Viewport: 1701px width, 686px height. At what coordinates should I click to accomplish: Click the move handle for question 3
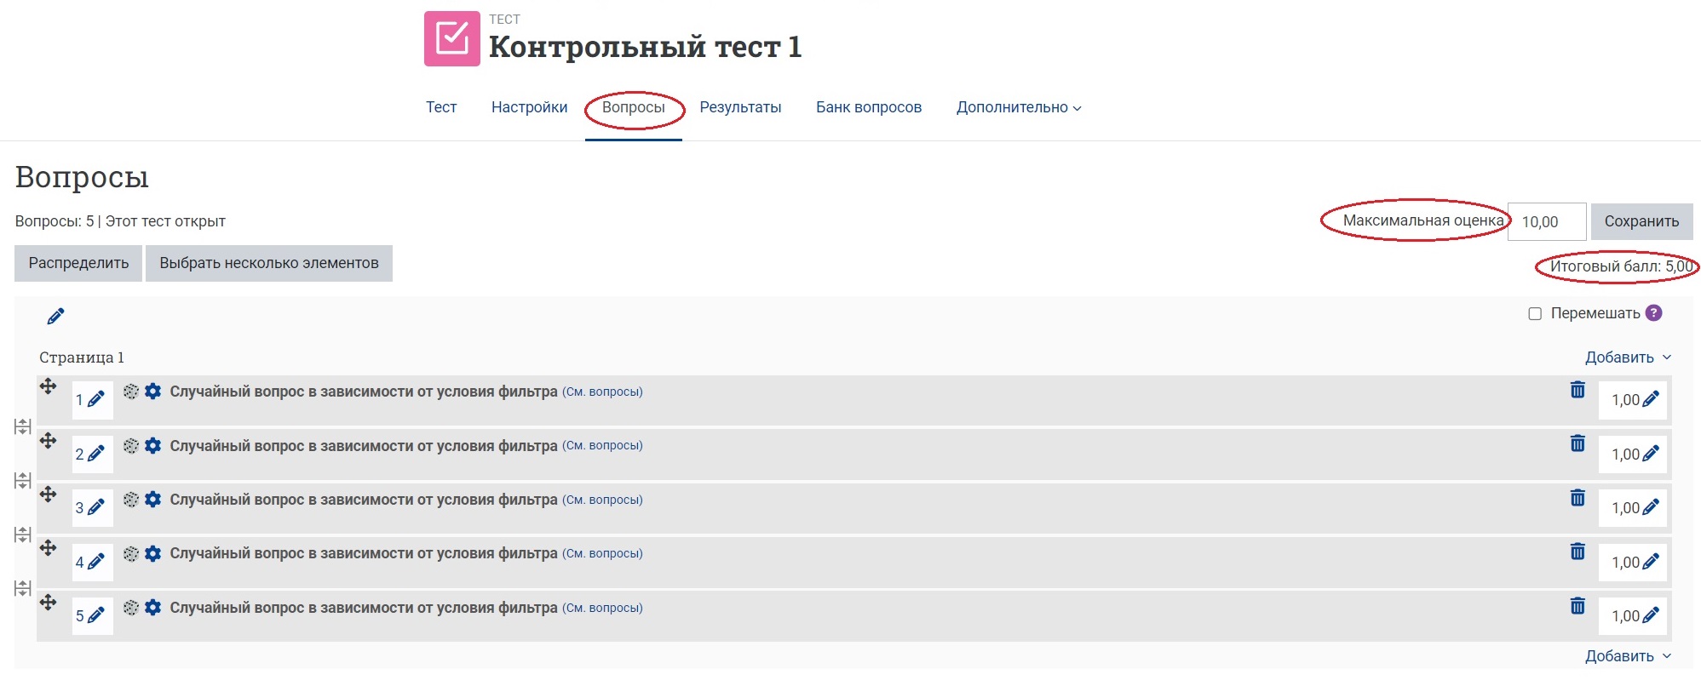tap(49, 494)
